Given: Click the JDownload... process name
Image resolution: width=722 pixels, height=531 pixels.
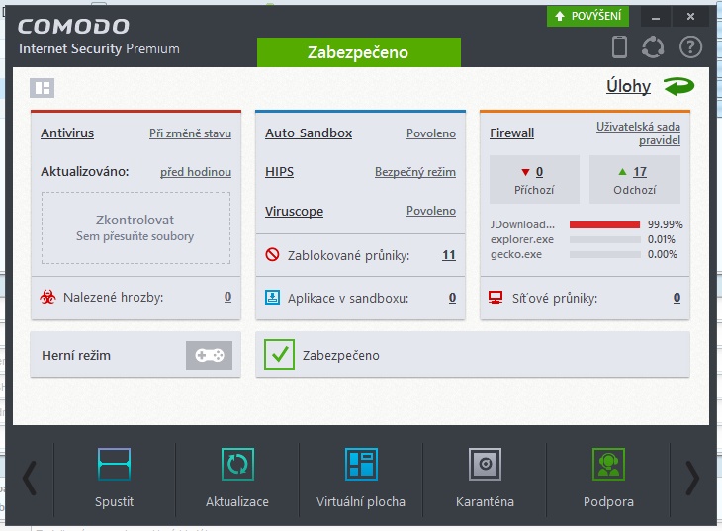Looking at the screenshot, I should (x=522, y=224).
